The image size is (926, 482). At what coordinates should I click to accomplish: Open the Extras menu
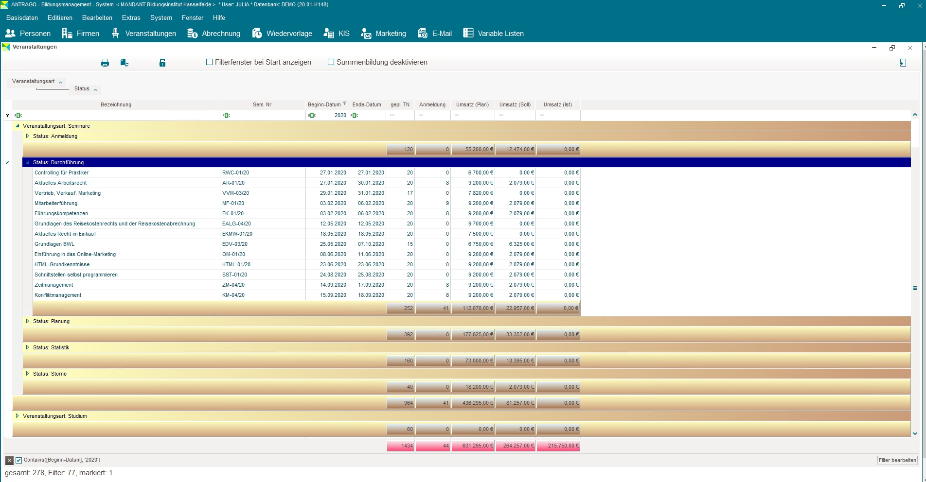pos(131,17)
